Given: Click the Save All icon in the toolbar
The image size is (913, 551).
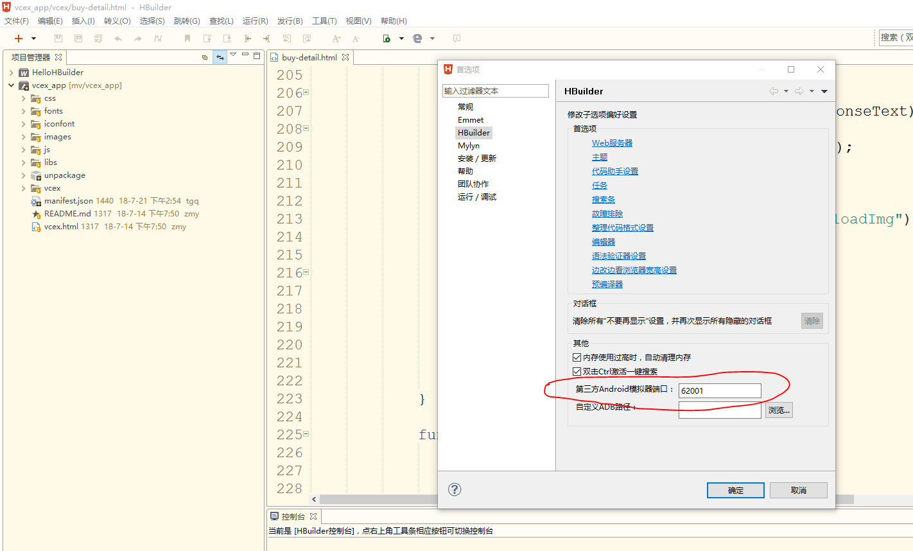Looking at the screenshot, I should point(78,39).
